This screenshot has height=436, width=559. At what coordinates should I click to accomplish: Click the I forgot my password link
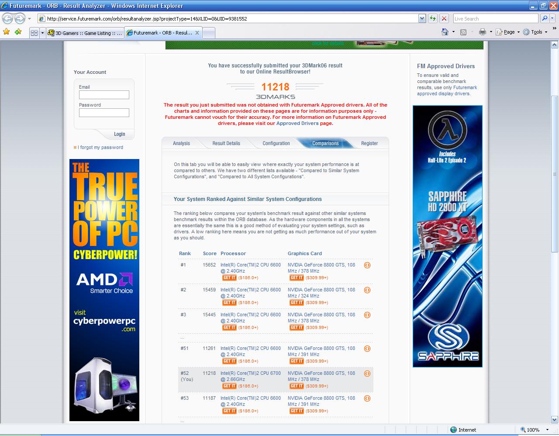(x=100, y=147)
